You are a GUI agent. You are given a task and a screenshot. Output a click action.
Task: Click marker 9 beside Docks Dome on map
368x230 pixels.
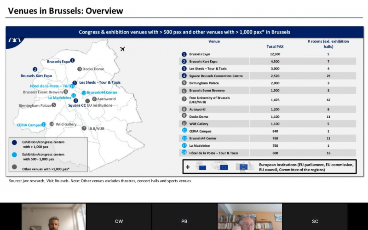click(80, 69)
